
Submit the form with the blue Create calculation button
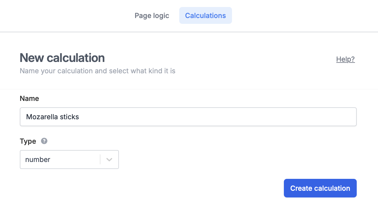pos(320,188)
